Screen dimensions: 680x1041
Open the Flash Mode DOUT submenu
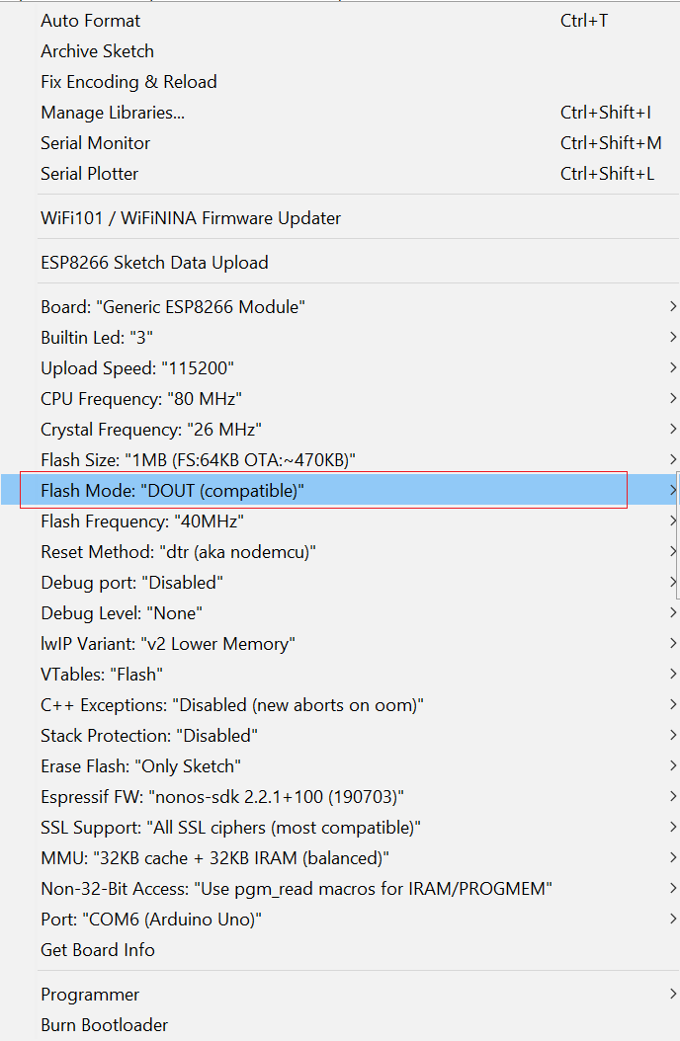[173, 491]
